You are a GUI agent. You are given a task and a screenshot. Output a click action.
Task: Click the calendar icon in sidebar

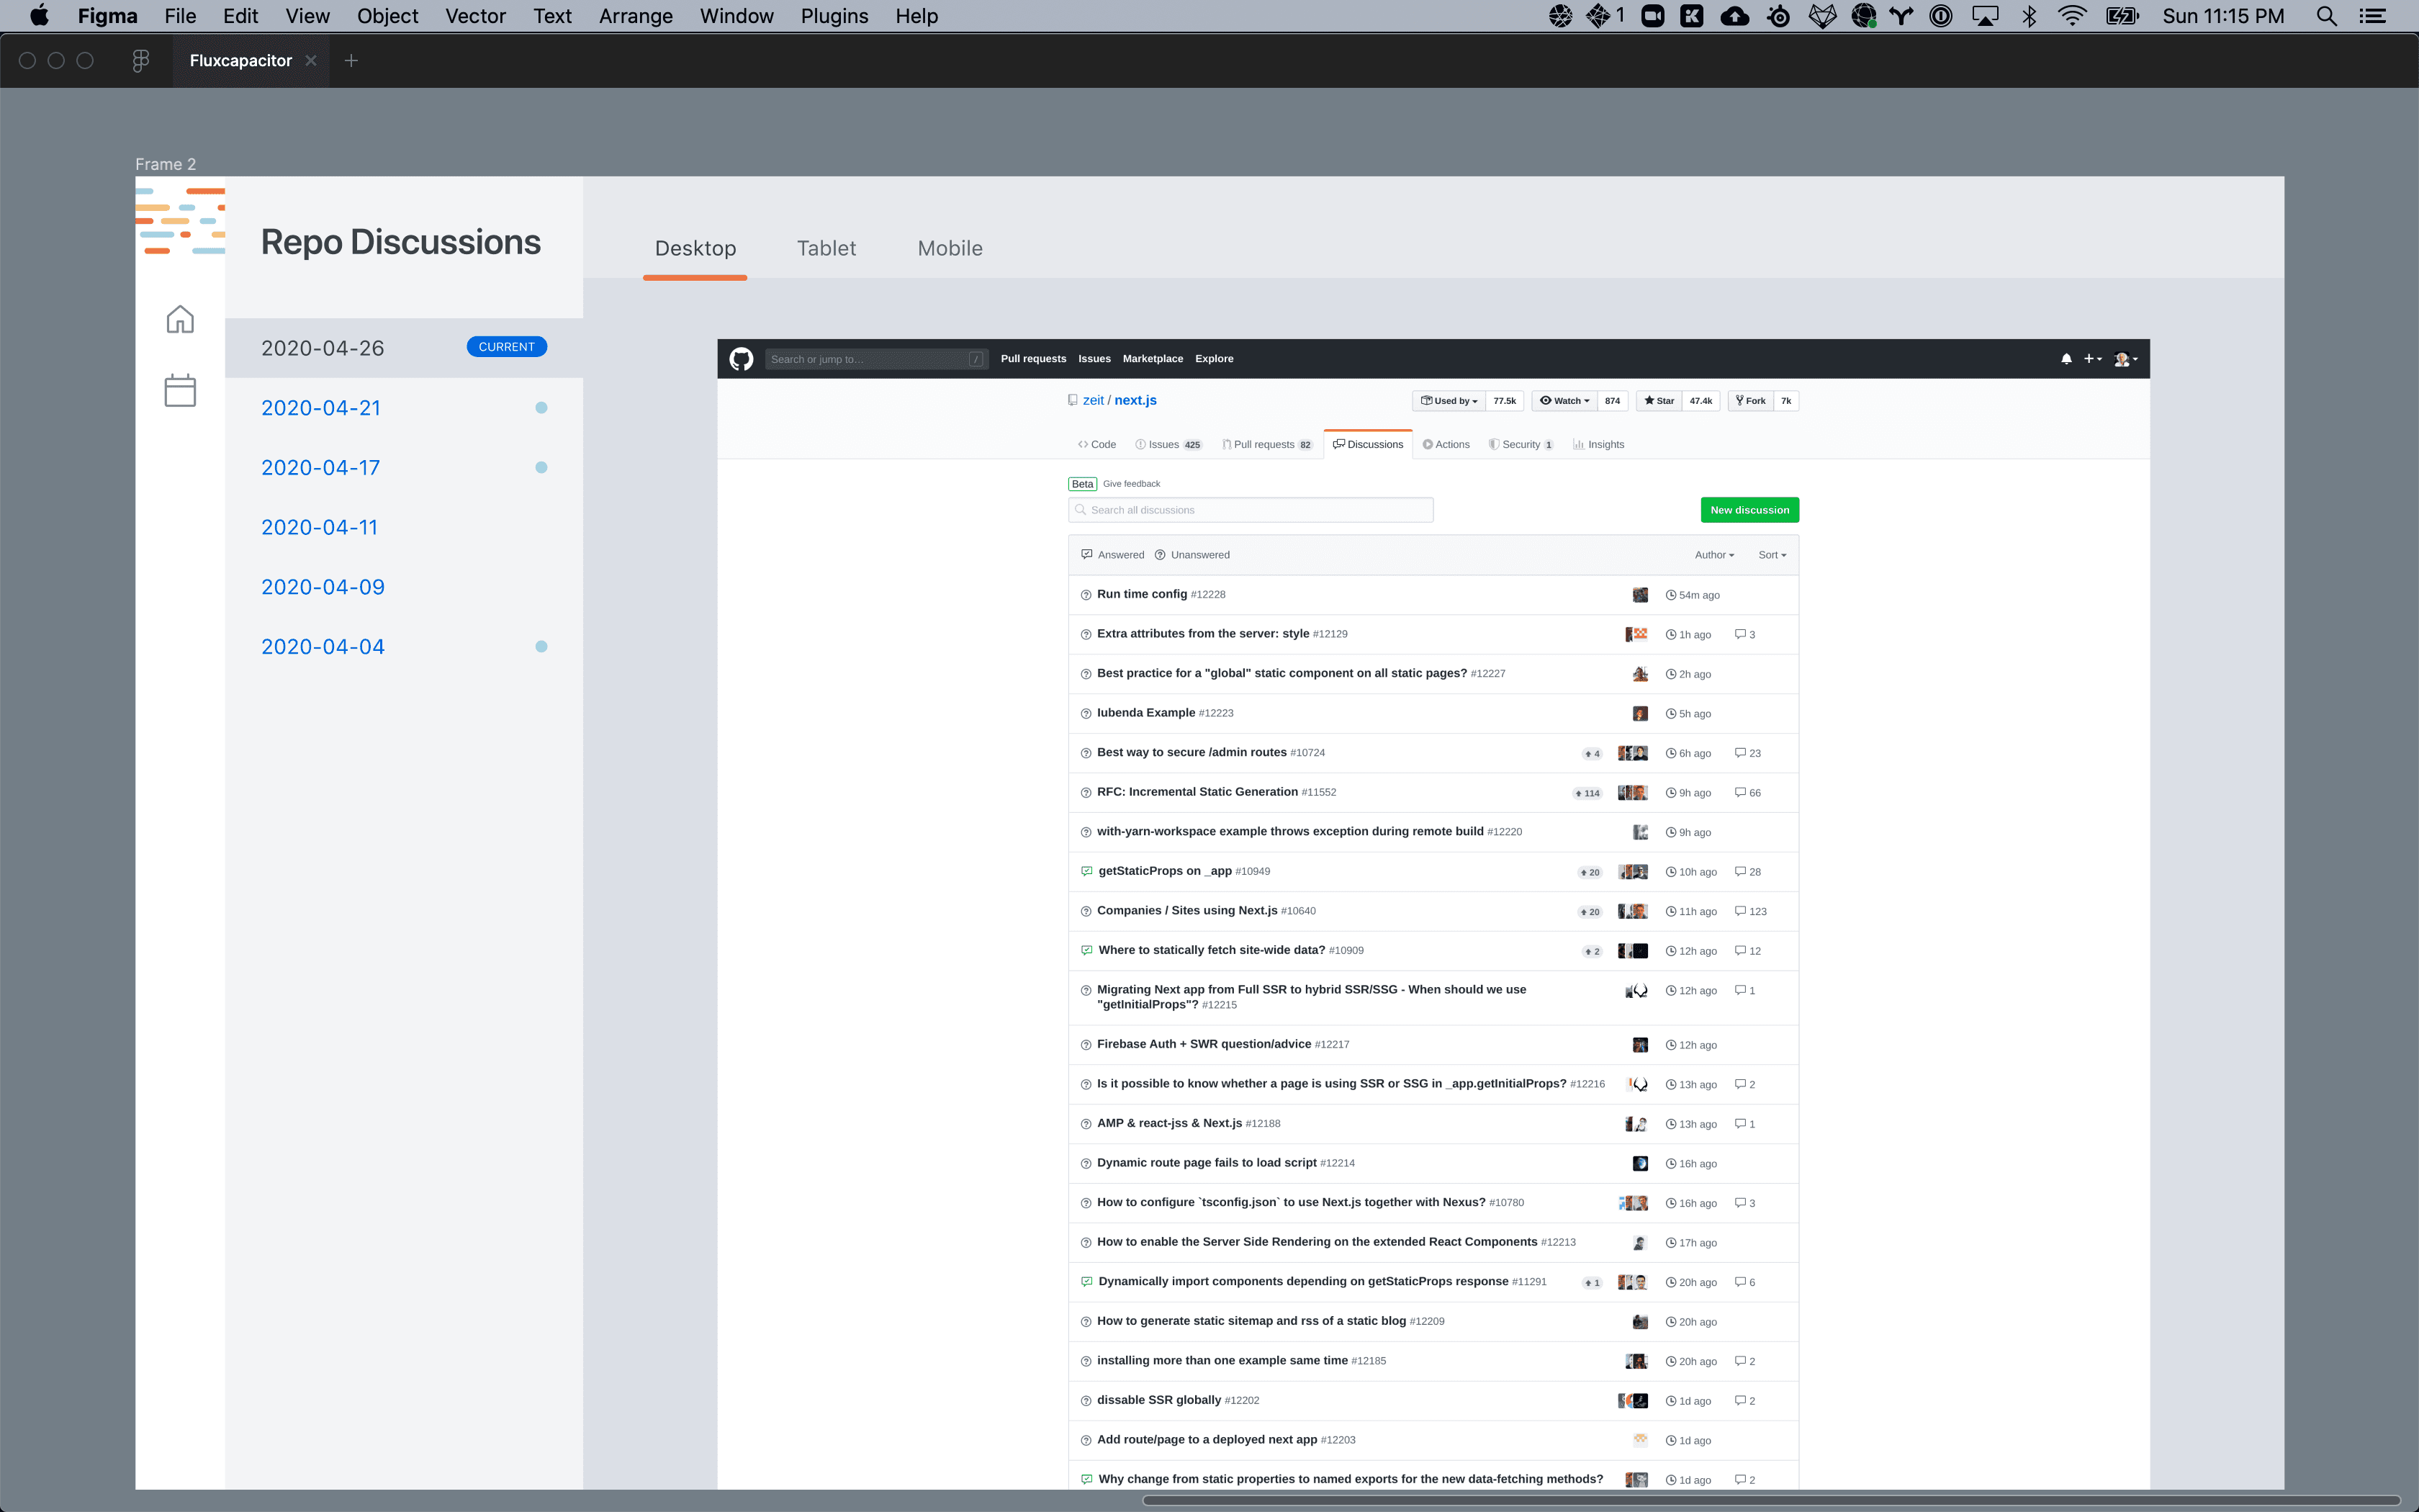(x=180, y=390)
